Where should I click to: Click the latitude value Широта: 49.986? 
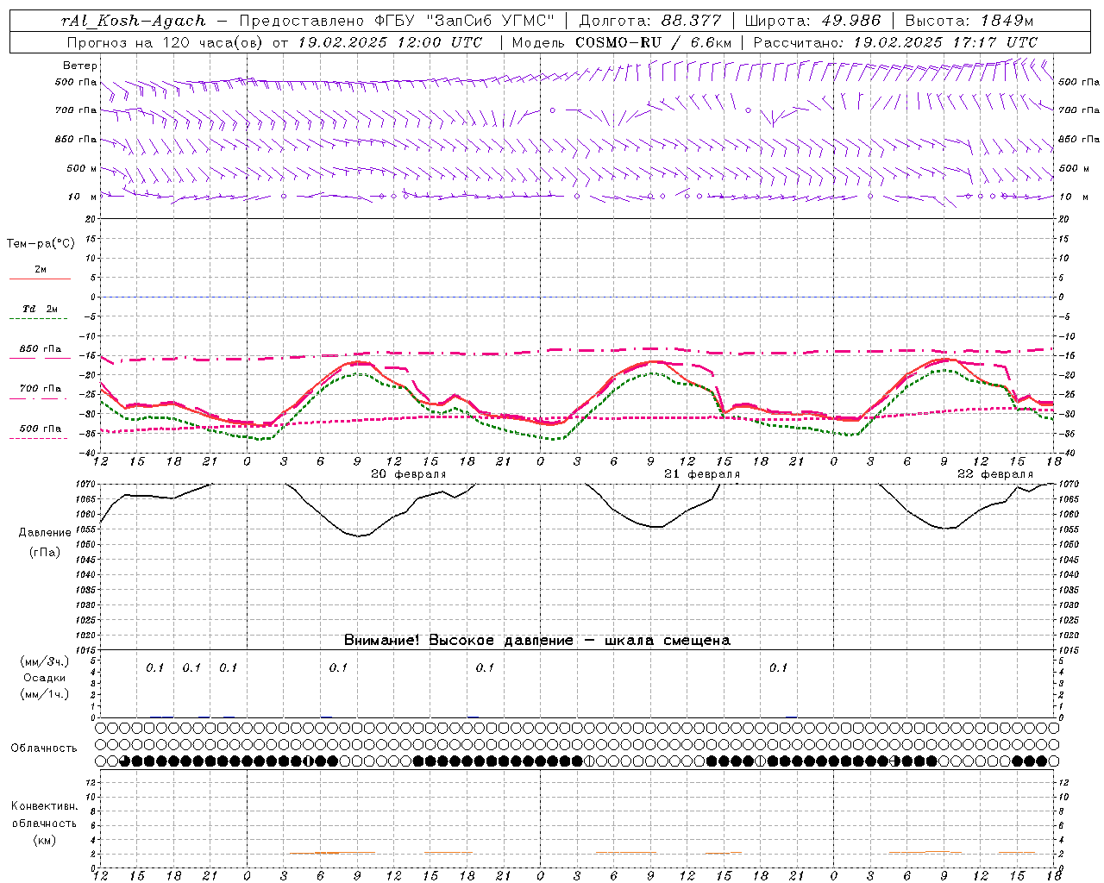[812, 21]
